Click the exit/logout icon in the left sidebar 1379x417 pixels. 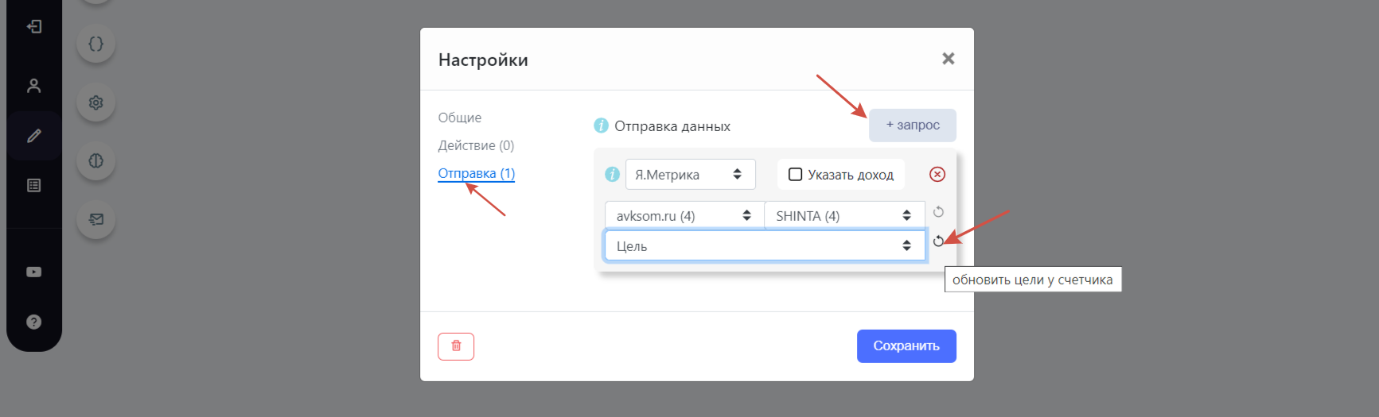tap(34, 26)
